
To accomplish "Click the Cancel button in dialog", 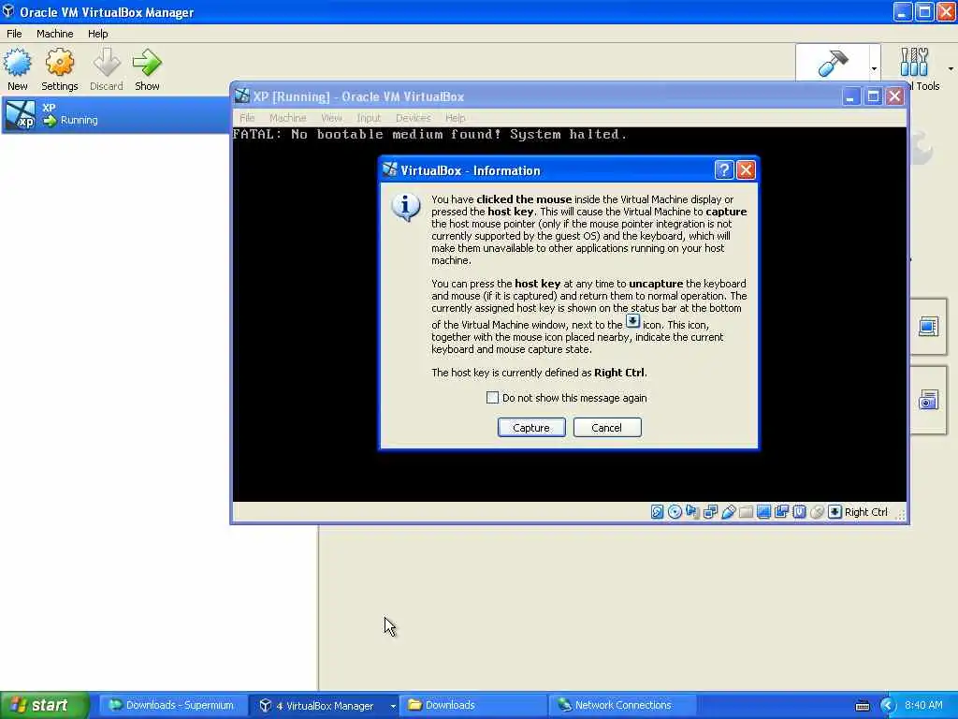I will (x=606, y=427).
